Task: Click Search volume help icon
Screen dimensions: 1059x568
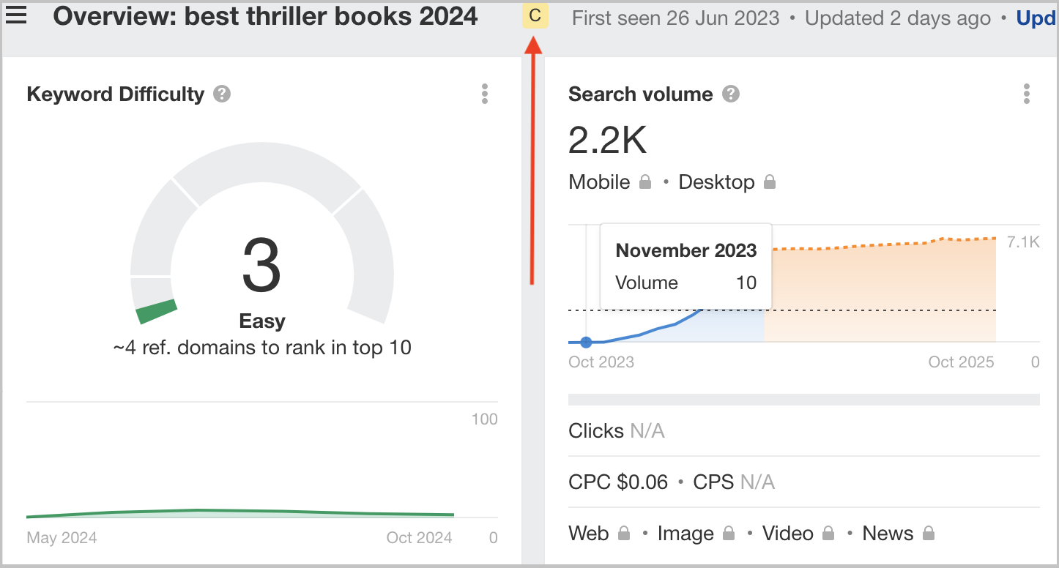Action: click(x=730, y=94)
